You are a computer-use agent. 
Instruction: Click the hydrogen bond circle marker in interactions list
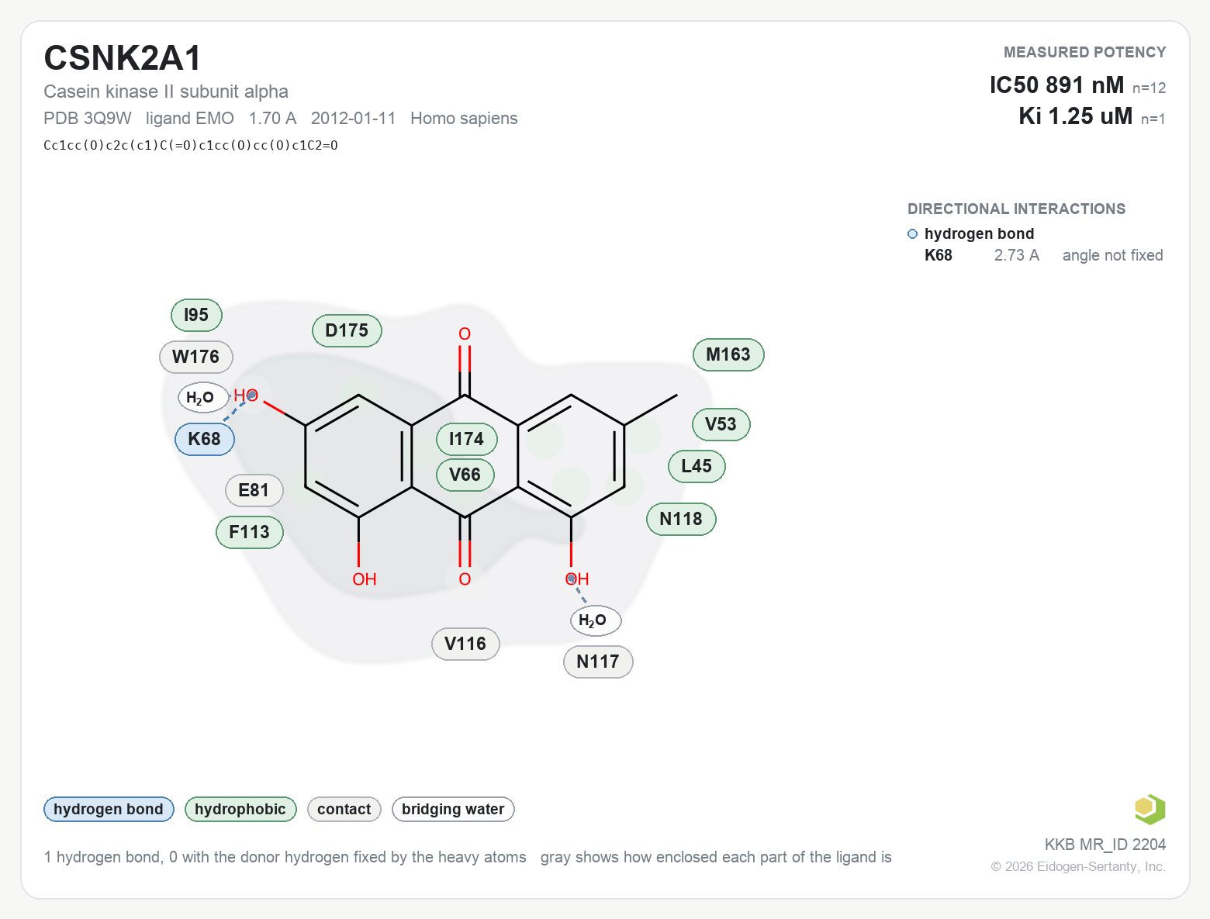(913, 233)
